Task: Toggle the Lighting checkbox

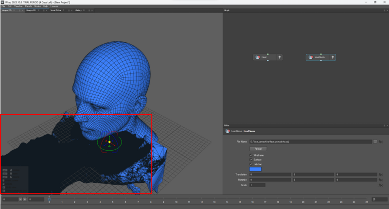Action: point(251,164)
